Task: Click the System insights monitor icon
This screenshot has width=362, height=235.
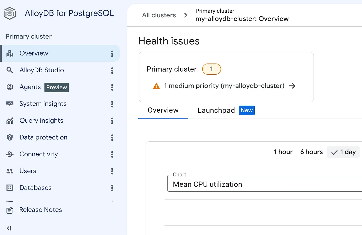Action: coord(10,104)
